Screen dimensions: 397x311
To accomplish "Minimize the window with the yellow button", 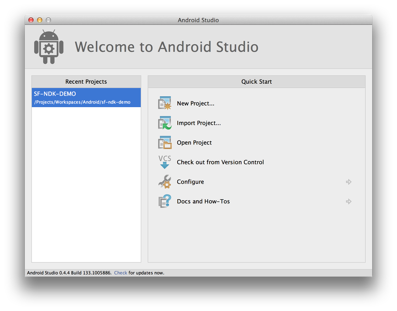I will point(39,20).
